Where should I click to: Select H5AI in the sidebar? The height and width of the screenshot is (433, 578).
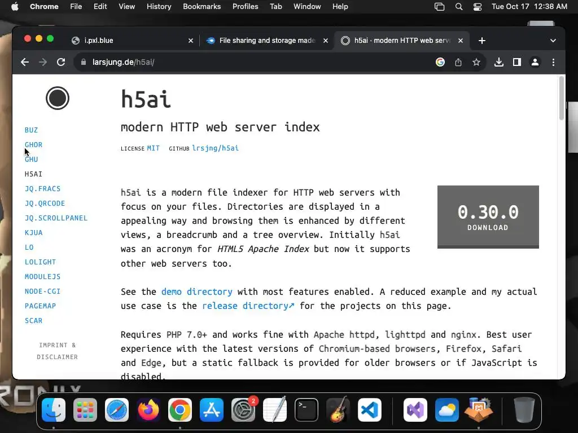(x=33, y=174)
